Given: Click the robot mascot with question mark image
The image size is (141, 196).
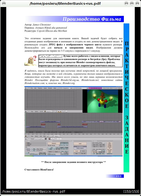Looking at the screenshot, I should [x=31, y=61].
